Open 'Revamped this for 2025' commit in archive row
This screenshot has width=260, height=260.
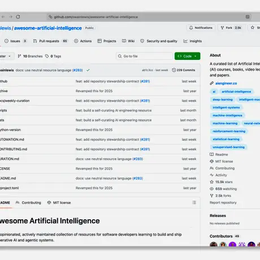click(94, 91)
